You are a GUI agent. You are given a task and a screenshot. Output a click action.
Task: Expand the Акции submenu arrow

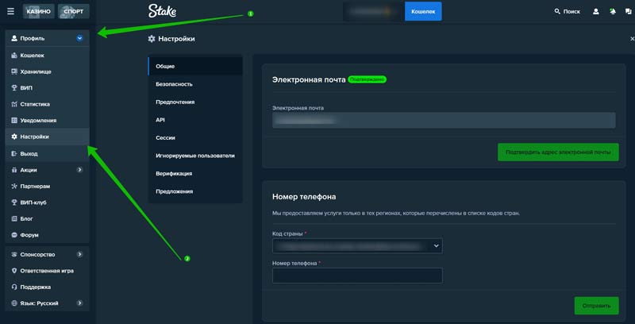point(79,170)
